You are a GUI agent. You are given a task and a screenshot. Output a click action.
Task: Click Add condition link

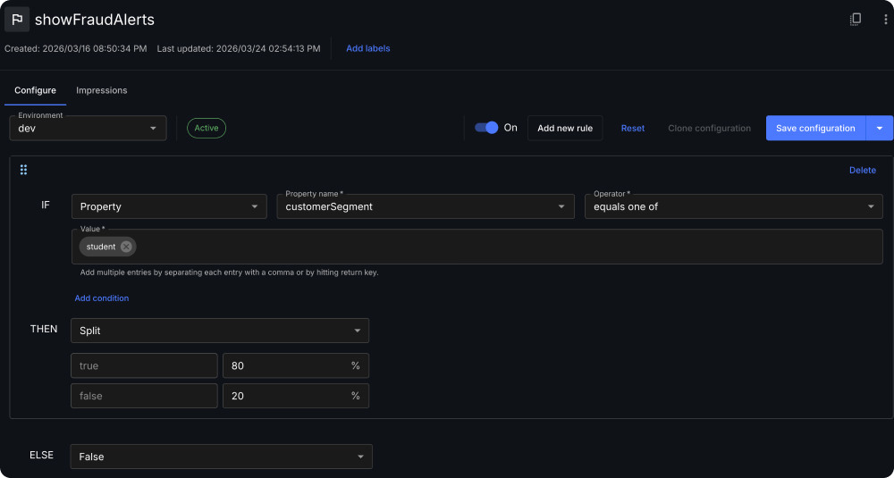pyautogui.click(x=102, y=298)
